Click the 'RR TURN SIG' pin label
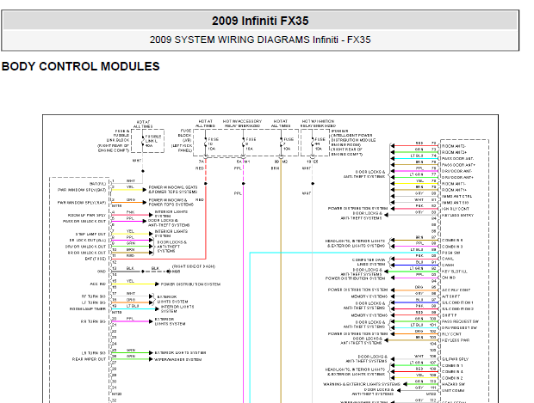Viewport: 534px width, 403px height. (x=93, y=321)
